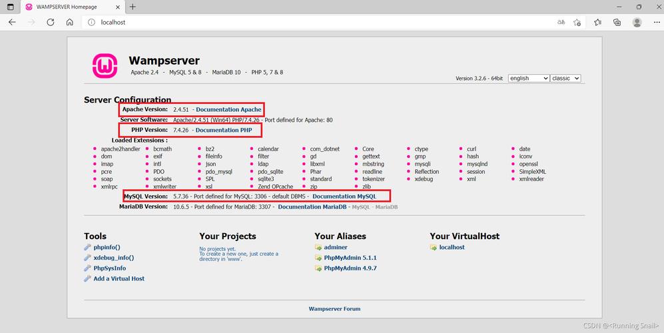Open the Documentation Apache link
Screen dimensions: 664x333
coord(228,109)
